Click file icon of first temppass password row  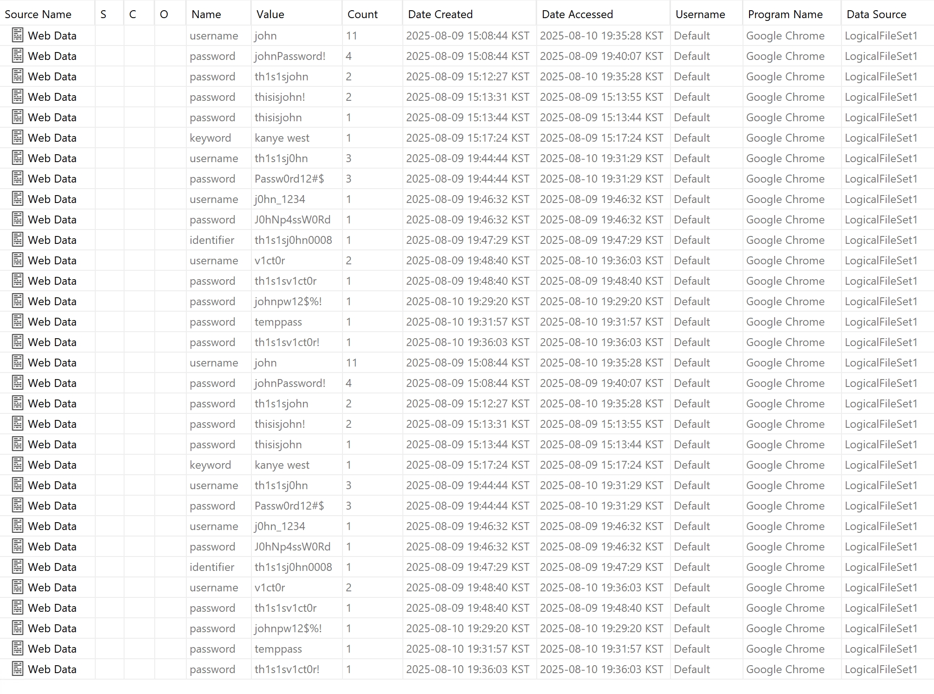coord(18,321)
